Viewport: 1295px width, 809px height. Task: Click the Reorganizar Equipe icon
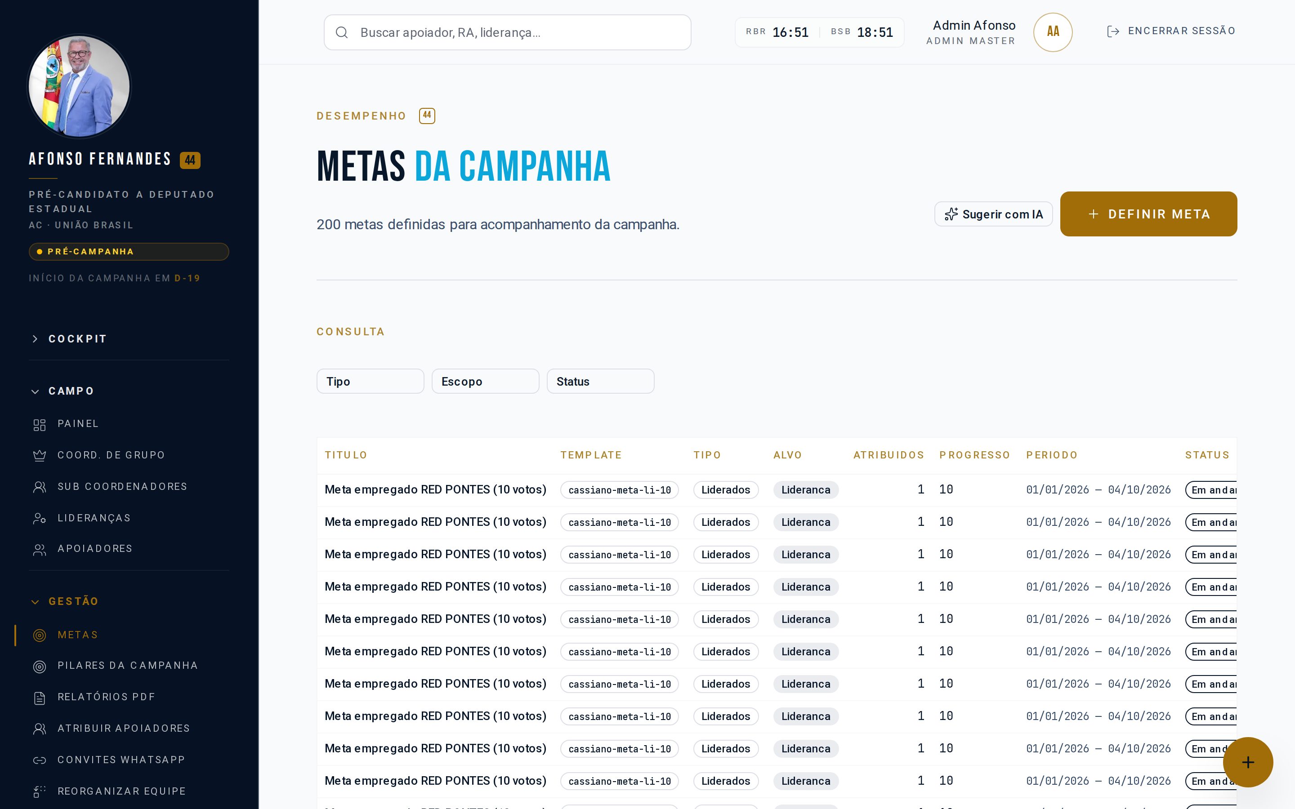click(x=40, y=791)
